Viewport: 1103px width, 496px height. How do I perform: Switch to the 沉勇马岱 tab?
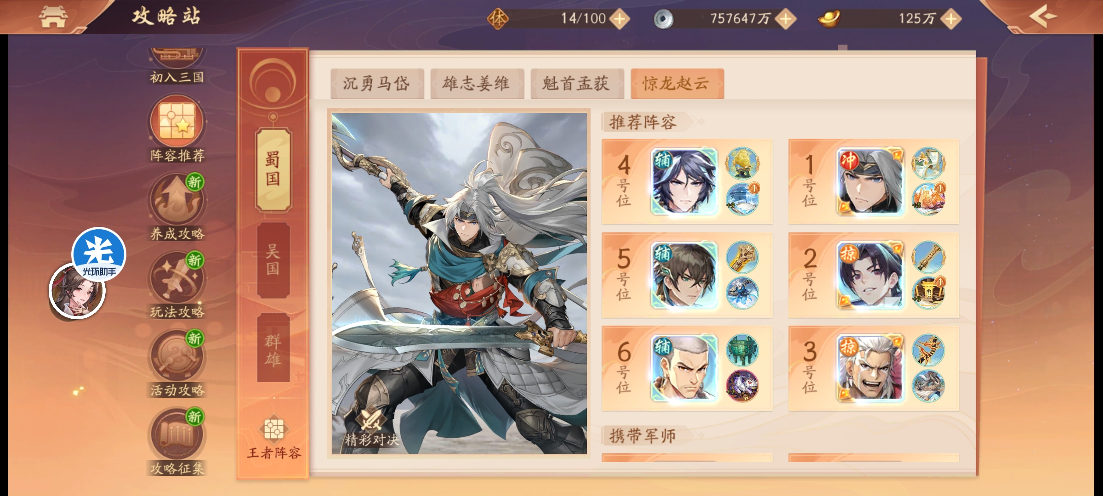377,84
